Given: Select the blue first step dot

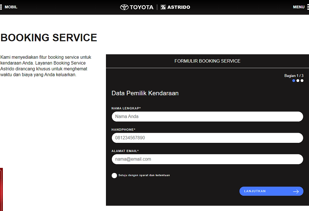Looking at the screenshot, I should (294, 81).
